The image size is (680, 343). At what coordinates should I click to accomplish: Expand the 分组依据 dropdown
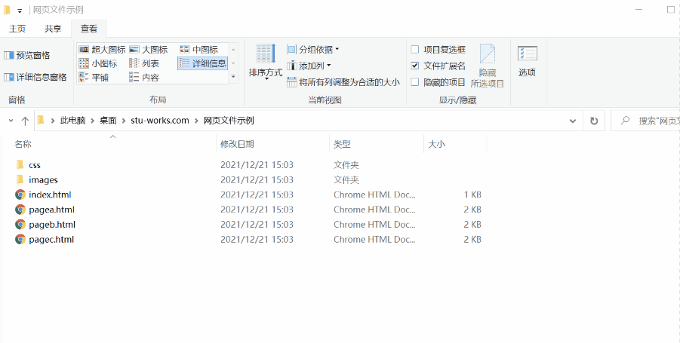314,49
